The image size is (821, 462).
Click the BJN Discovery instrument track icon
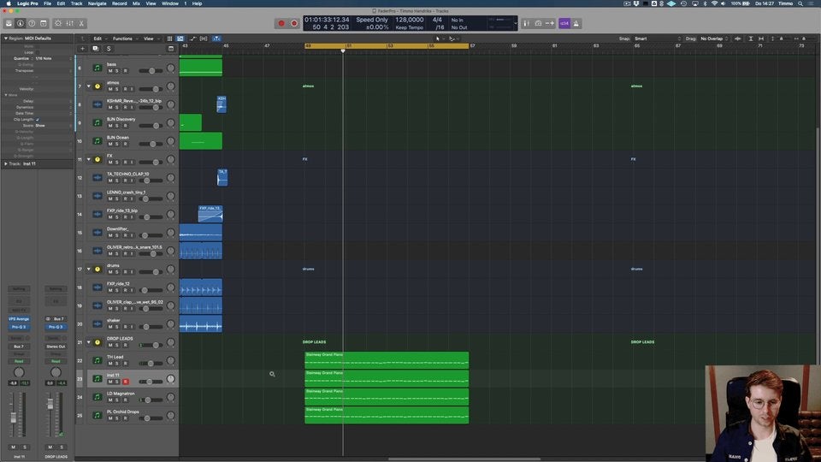[x=97, y=122]
